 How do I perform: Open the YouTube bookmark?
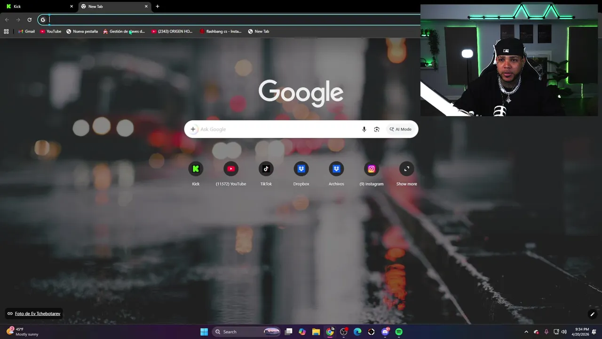[x=50, y=32]
